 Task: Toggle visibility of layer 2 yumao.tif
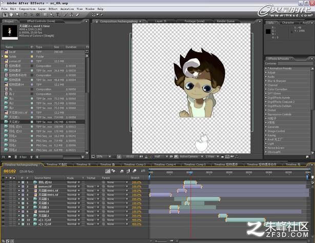pyautogui.click(x=3, y=187)
